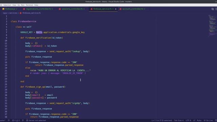This screenshot has height=122, width=217.
Task: Click the JS file icon on firebase.js tab
Action: [3, 9]
